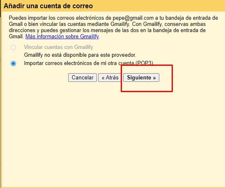The image size is (225, 188).
Task: Click the yellow header bar right of the title
Action: point(158,6)
